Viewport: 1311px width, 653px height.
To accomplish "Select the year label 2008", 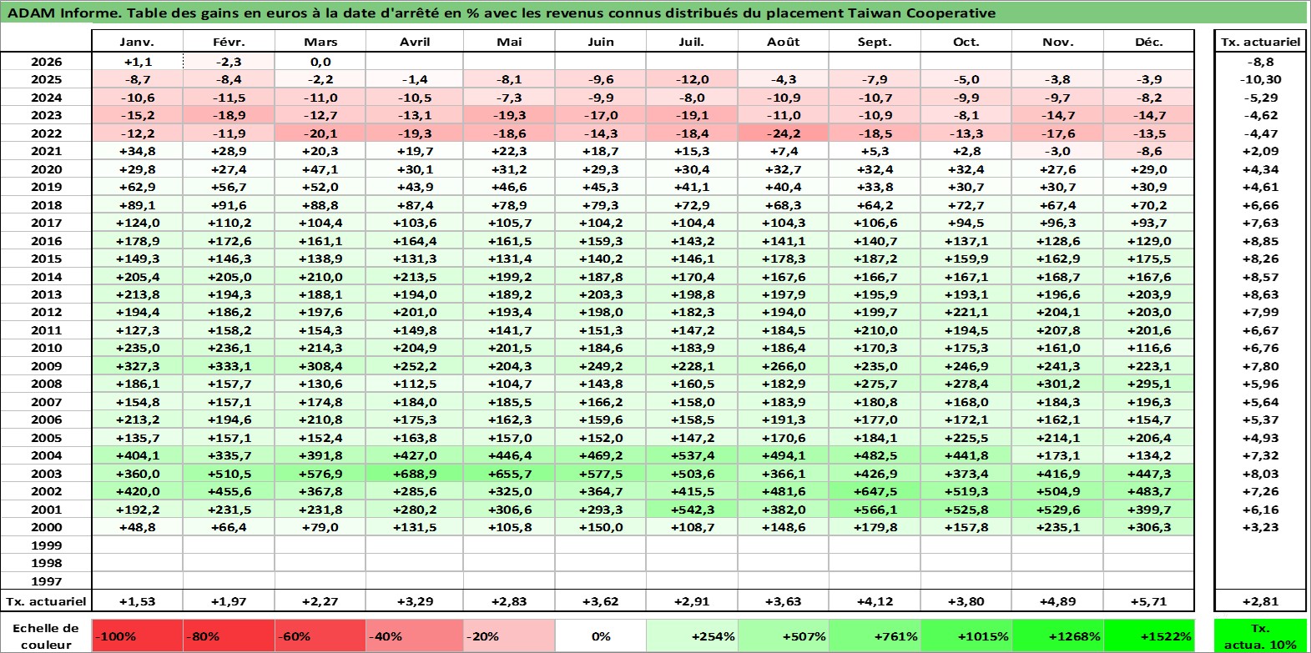I will [46, 384].
